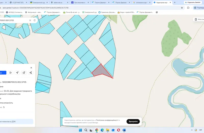Close the parcel info panel
This screenshot has width=204, height=133.
coord(31,68)
